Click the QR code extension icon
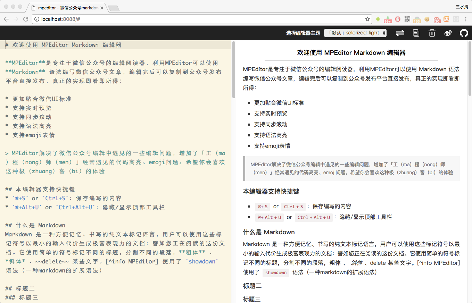Image resolution: width=472 pixels, height=303 pixels. click(407, 19)
